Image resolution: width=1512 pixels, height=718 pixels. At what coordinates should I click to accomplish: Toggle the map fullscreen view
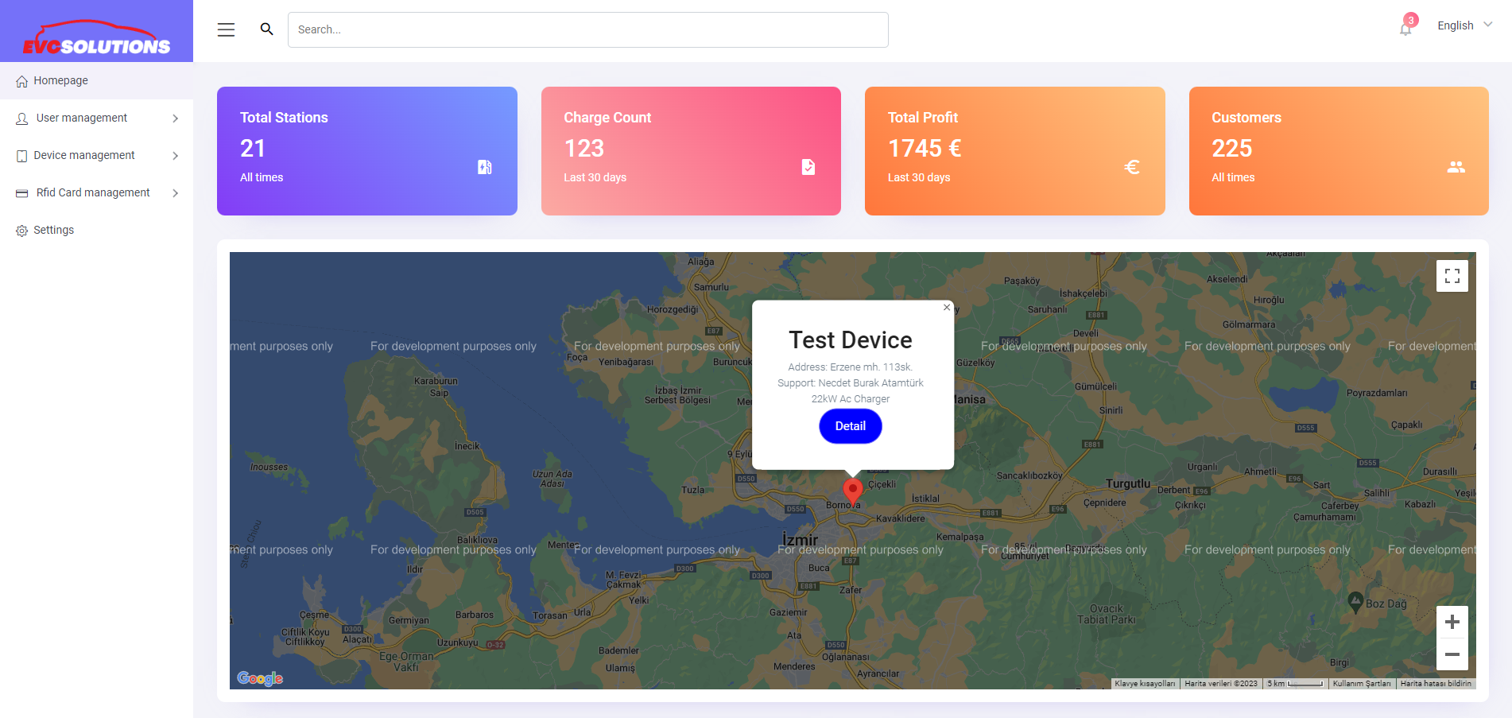1452,276
